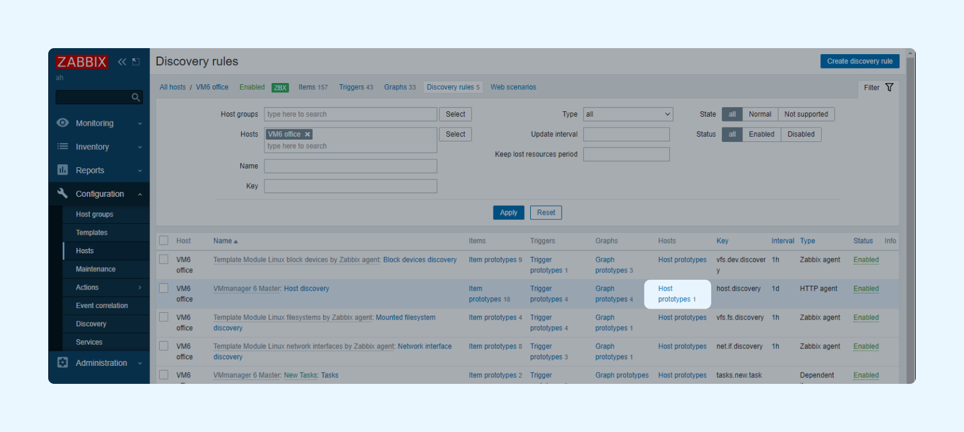This screenshot has width=964, height=432.
Task: Select 'all' in the Status filter
Action: (732, 134)
